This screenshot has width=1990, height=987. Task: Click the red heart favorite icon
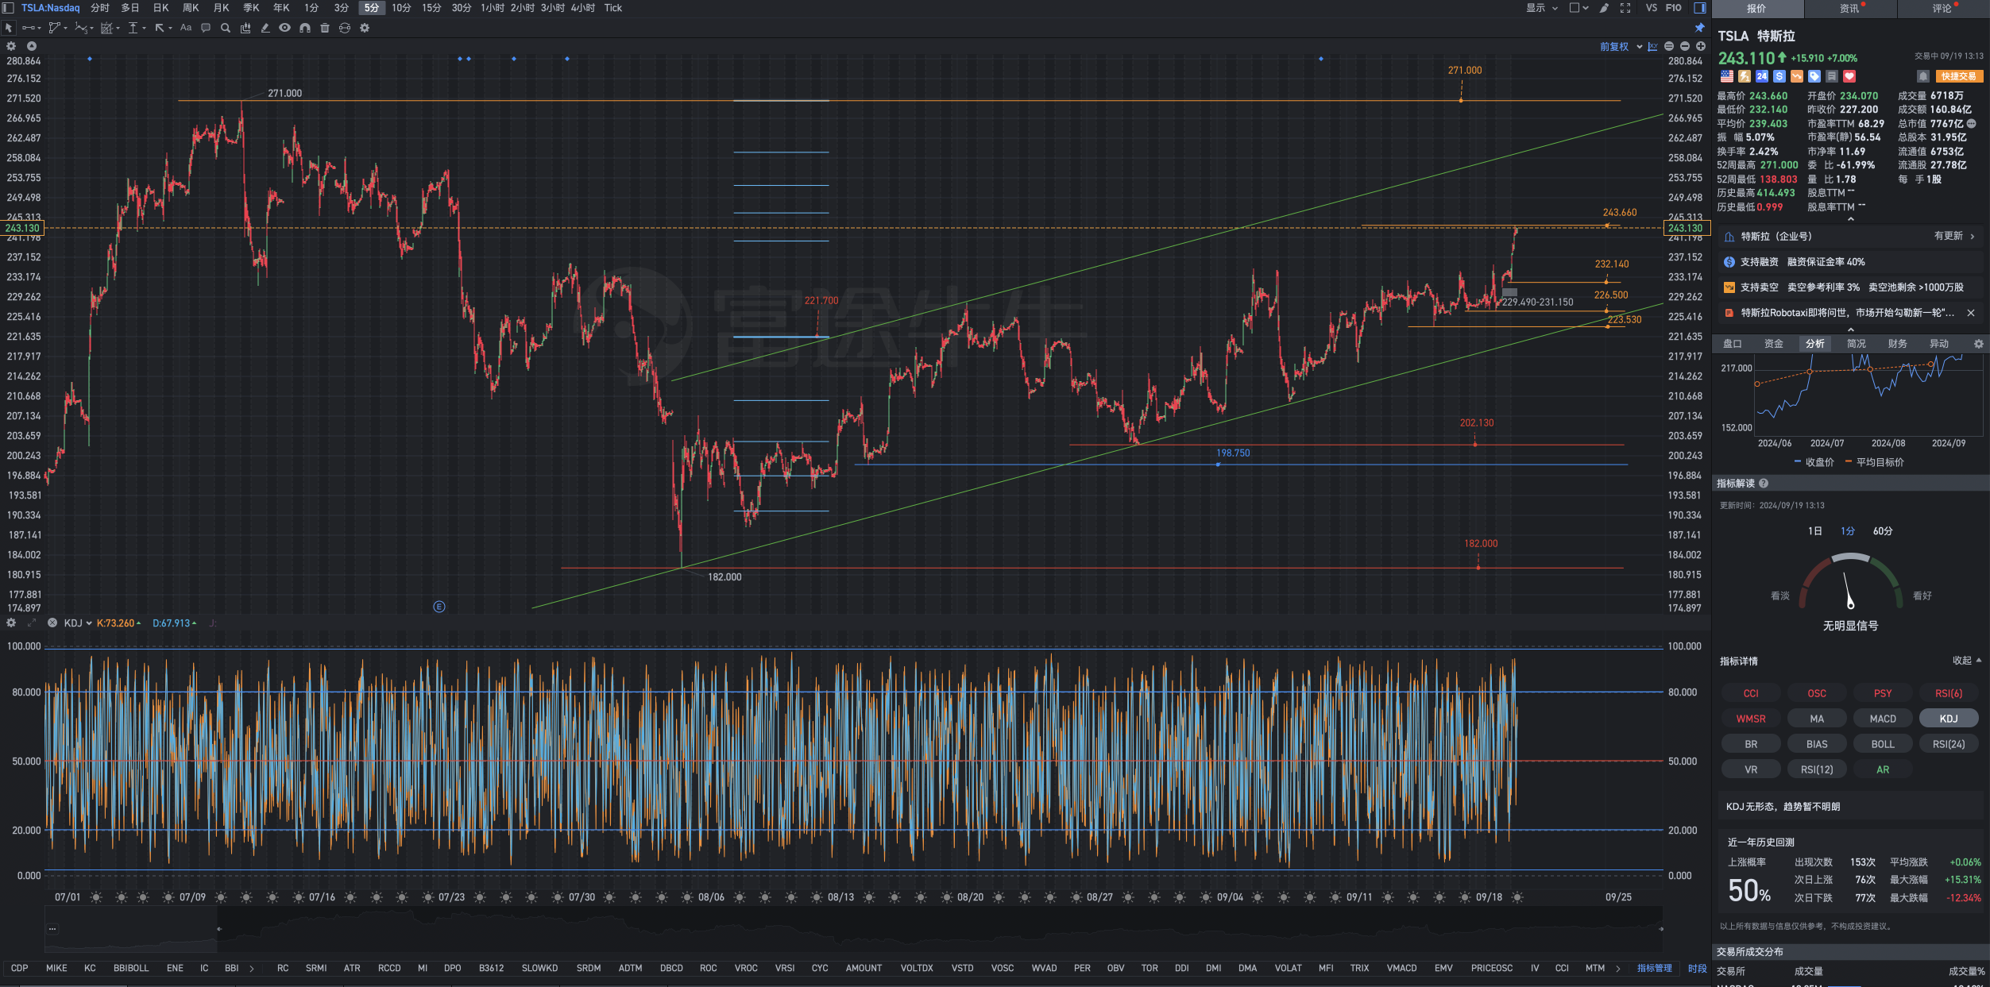point(1849,76)
